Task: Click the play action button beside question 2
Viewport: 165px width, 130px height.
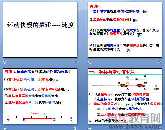Action: tap(136, 20)
